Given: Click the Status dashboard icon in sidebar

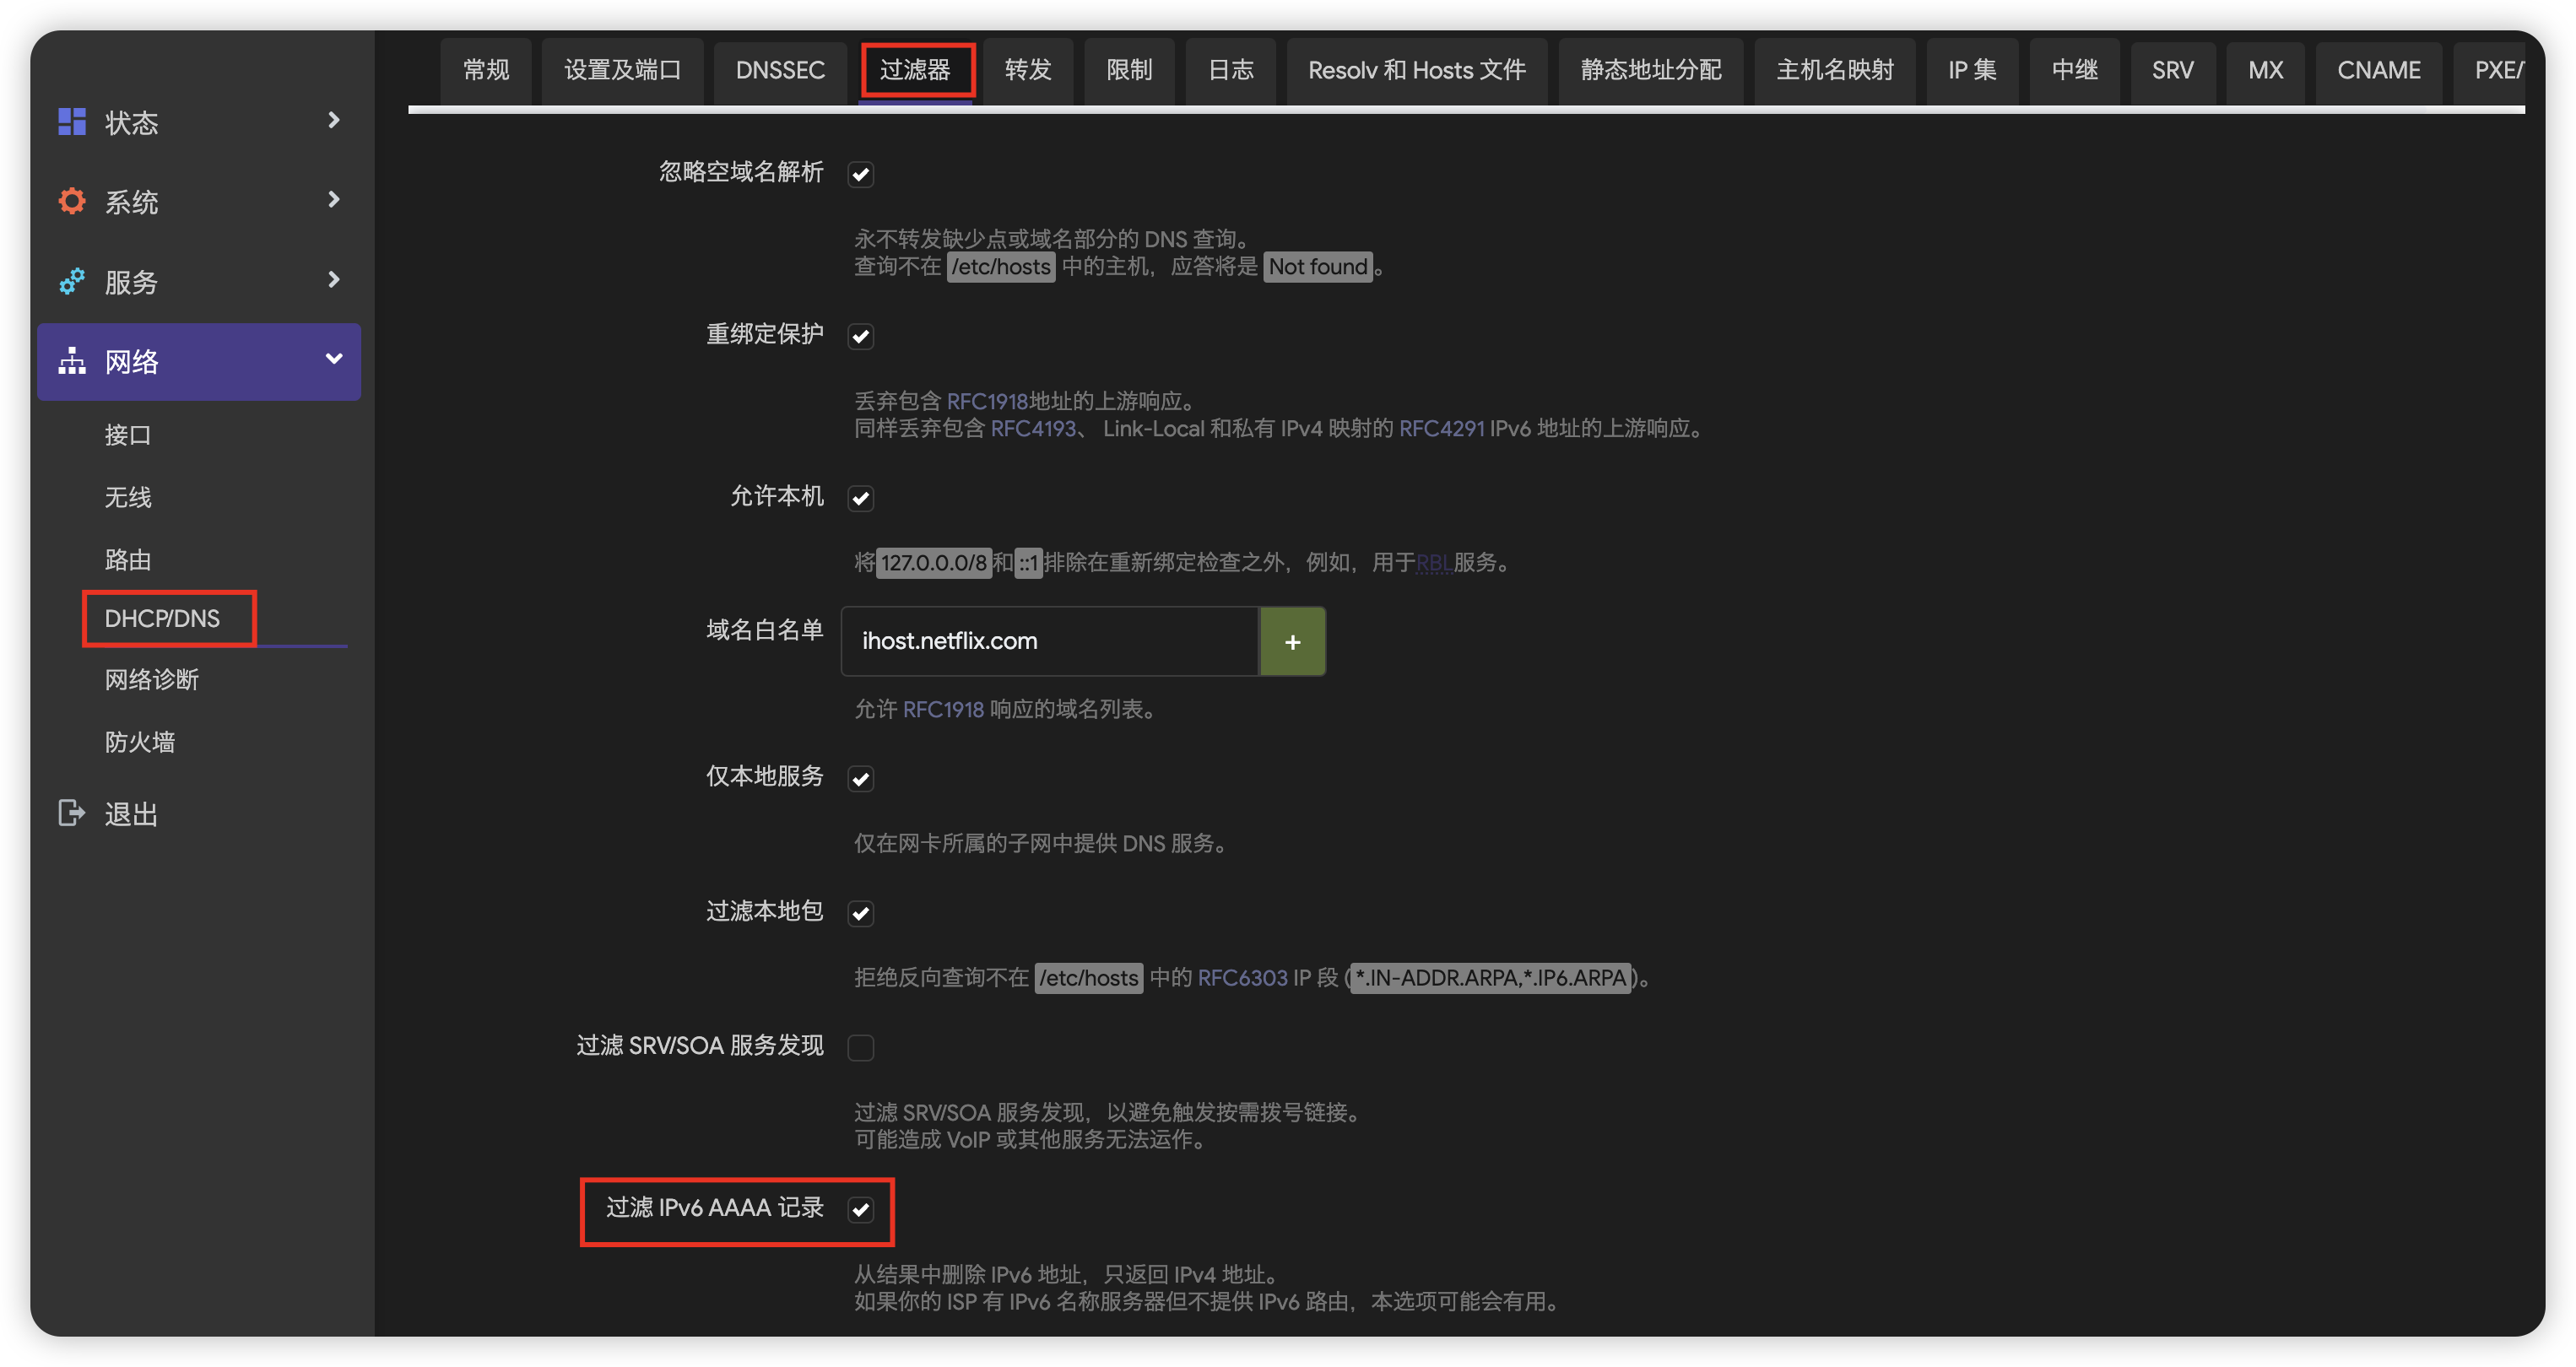Looking at the screenshot, I should click(x=71, y=122).
